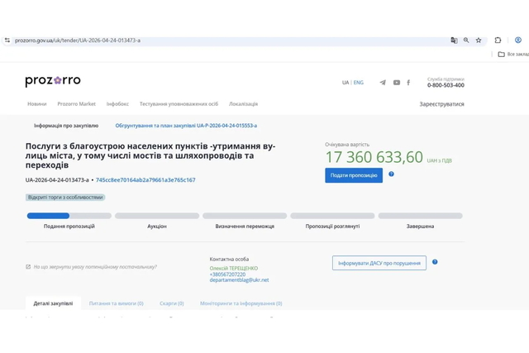Open the Prozorro Facebook page icon

click(x=408, y=83)
